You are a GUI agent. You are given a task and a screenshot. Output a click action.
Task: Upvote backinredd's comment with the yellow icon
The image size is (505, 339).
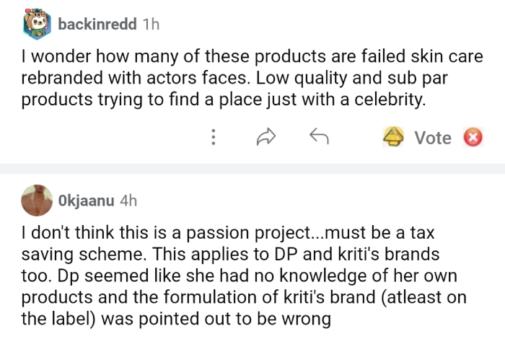coord(392,137)
